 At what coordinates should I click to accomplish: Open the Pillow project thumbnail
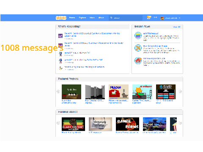pyautogui.click(x=118, y=92)
